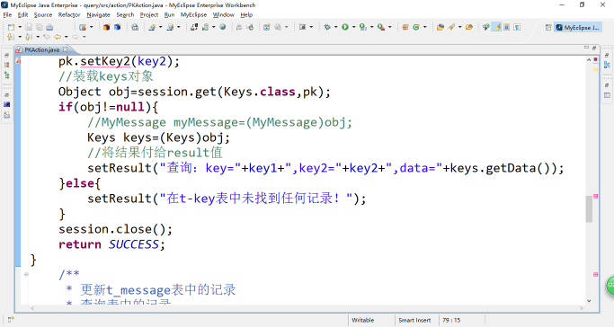Toggle Block Selection mode button
614x327 pixels.
[x=507, y=27]
